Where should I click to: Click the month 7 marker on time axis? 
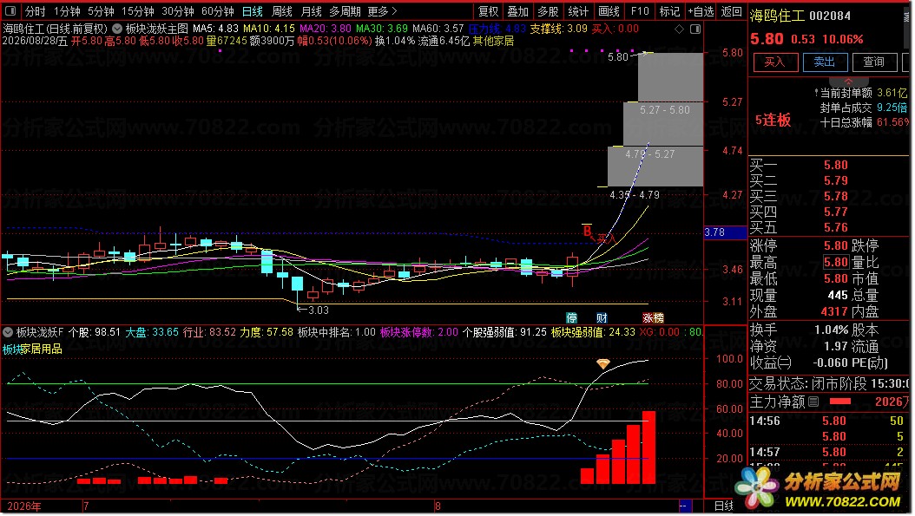point(86,506)
